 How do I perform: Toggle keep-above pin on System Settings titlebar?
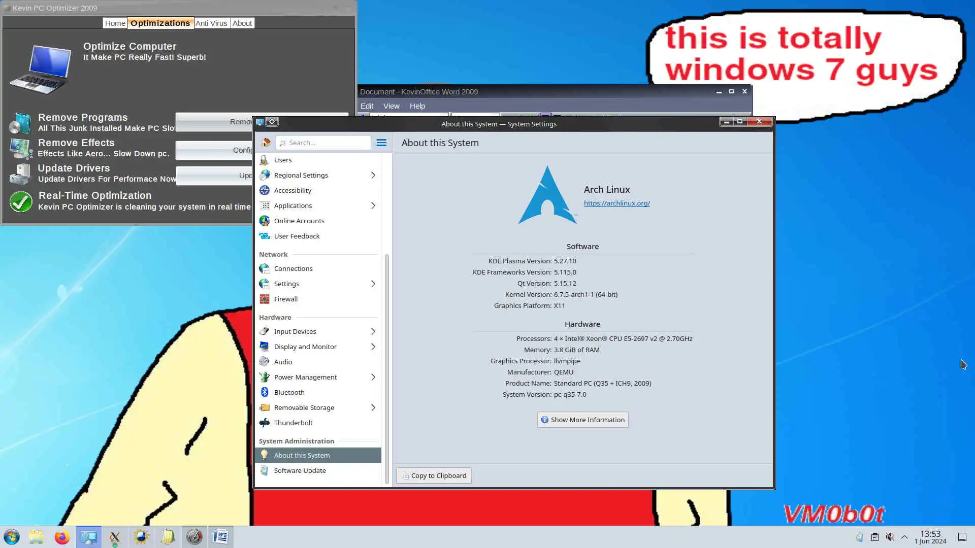tap(272, 122)
